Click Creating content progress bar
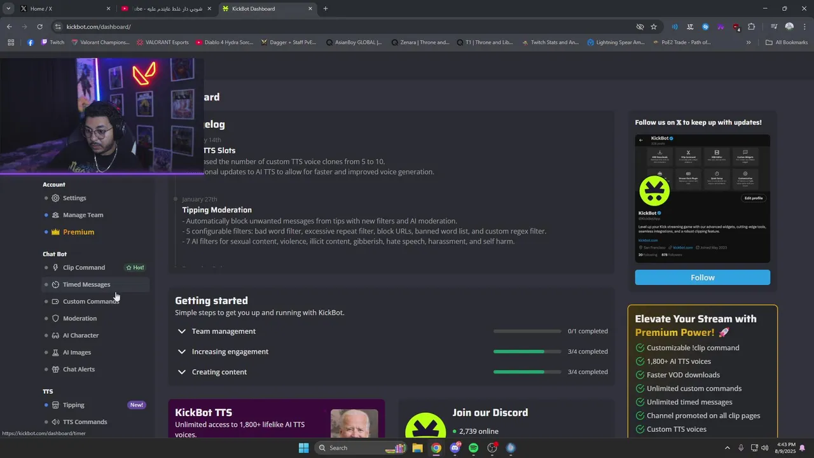 pyautogui.click(x=527, y=372)
